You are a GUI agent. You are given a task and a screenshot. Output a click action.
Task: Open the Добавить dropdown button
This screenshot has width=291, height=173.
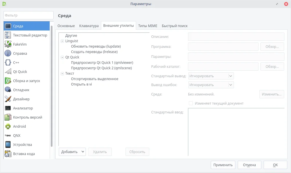tap(72, 152)
